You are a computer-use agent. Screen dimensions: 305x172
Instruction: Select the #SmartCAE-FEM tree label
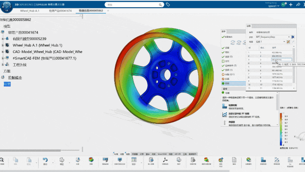click(x=44, y=58)
